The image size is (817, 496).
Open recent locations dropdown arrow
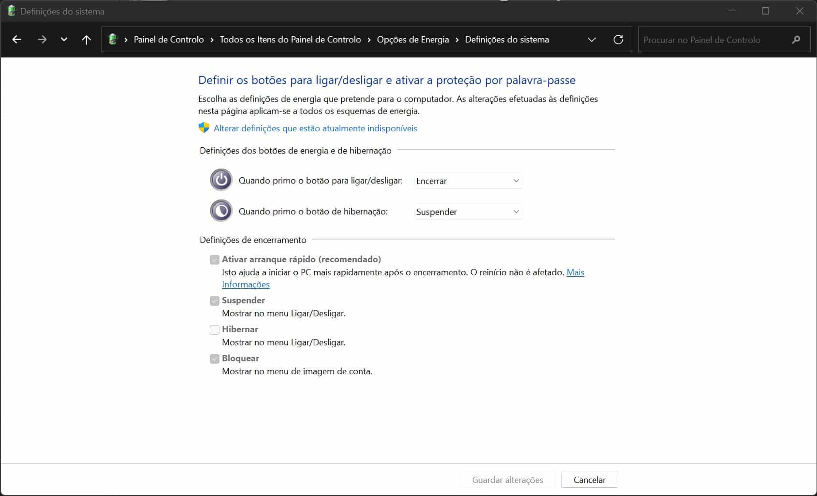[64, 40]
